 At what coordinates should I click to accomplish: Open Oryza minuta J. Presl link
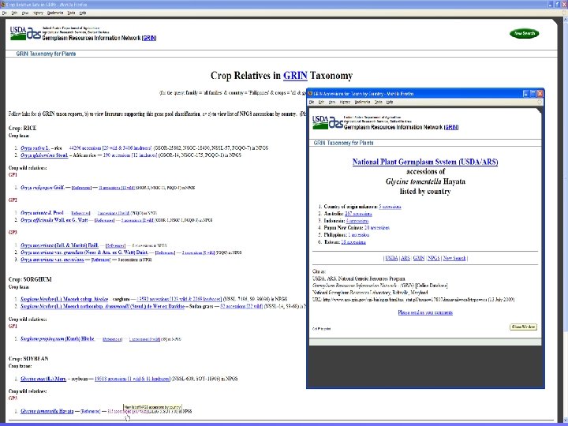click(42, 213)
